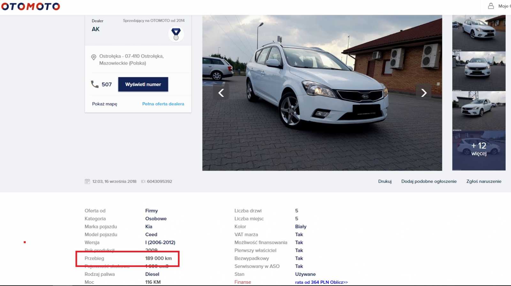Select the third car thumbnail

point(478,111)
